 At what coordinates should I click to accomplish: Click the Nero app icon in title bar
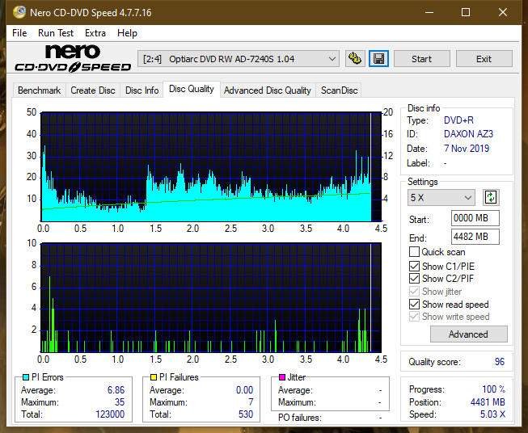coord(19,12)
